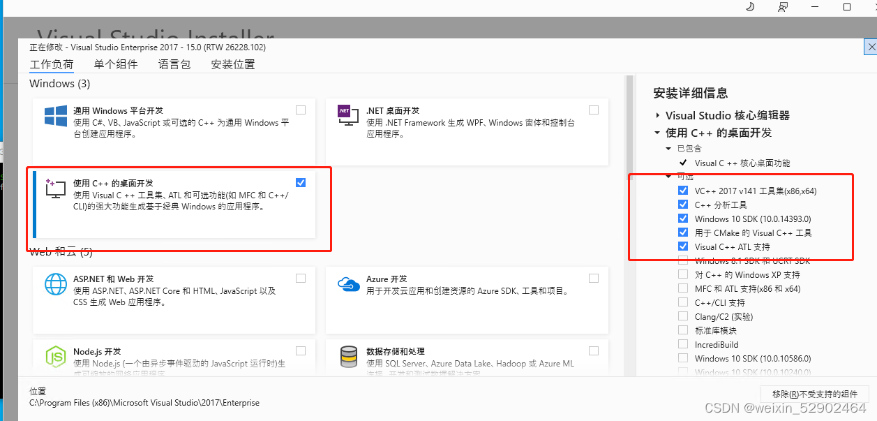Enable MFC 和 ATL 支持(x86 和 x64)
This screenshot has height=421, width=877.
[x=683, y=288]
